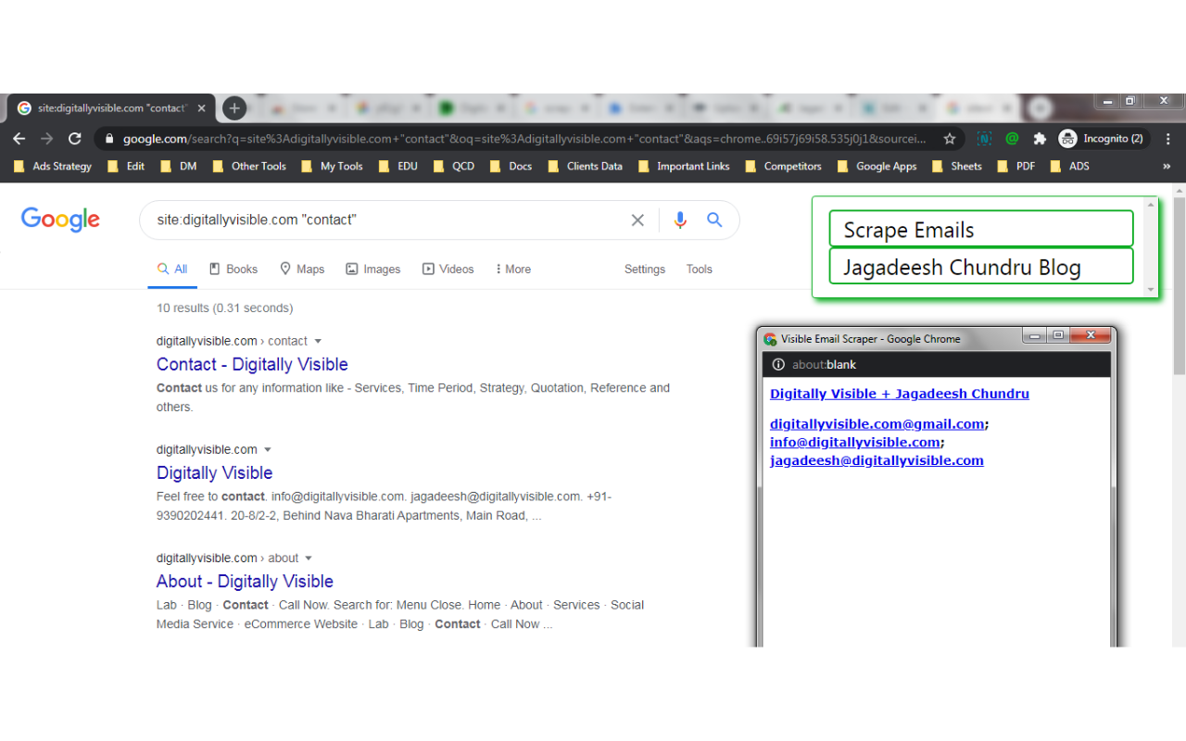Screen dimensions: 1186x741
Task: Open the My Tools bookmark folder
Action: click(x=332, y=167)
